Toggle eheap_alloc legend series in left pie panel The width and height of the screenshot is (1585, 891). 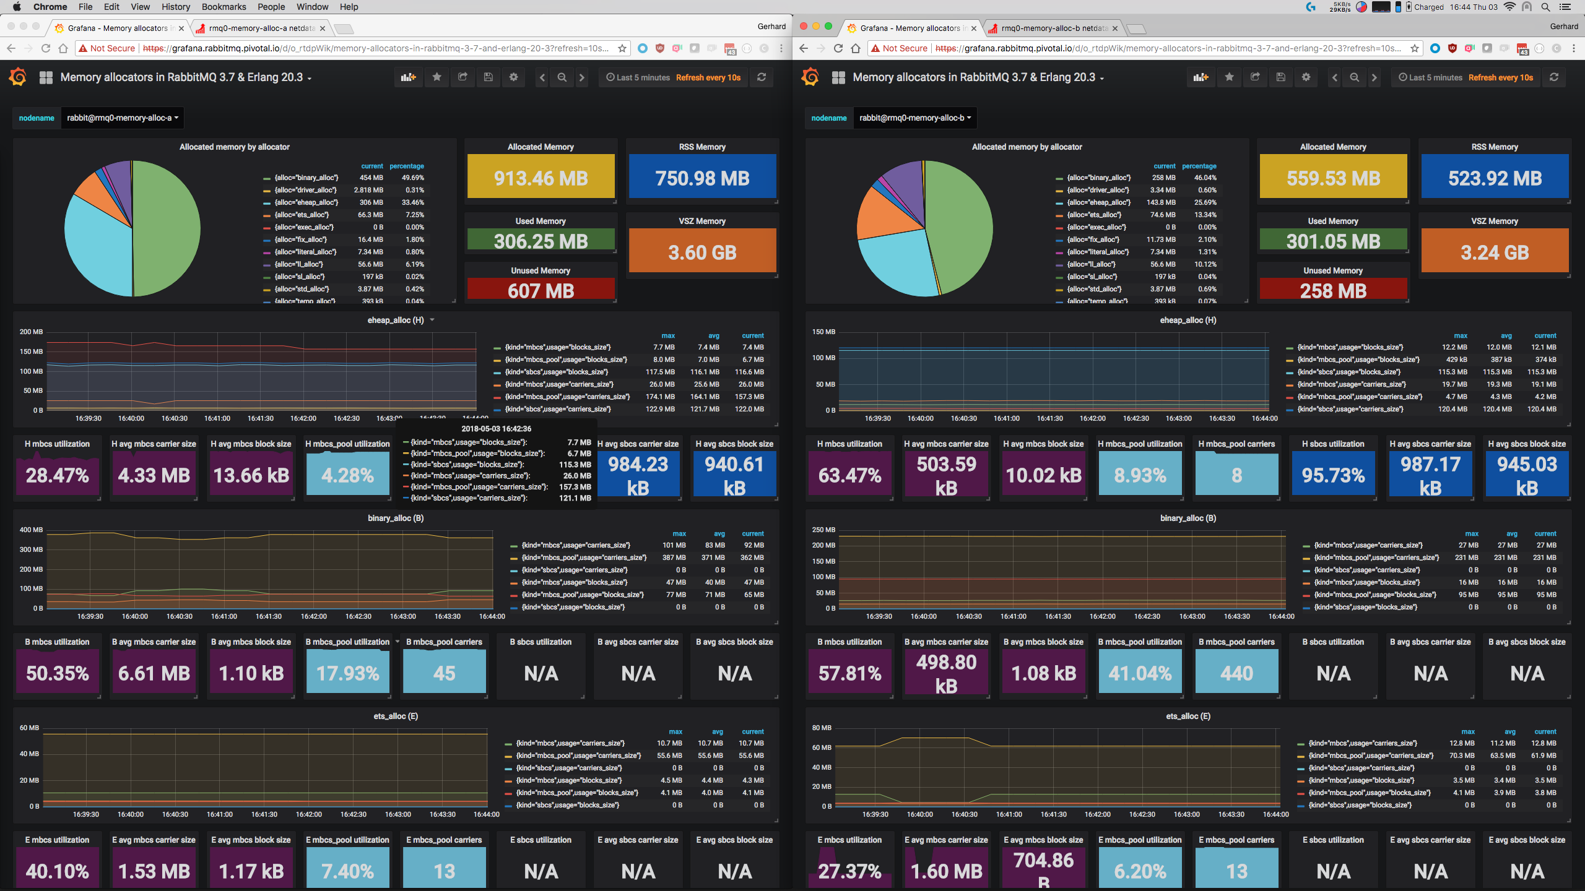click(306, 202)
